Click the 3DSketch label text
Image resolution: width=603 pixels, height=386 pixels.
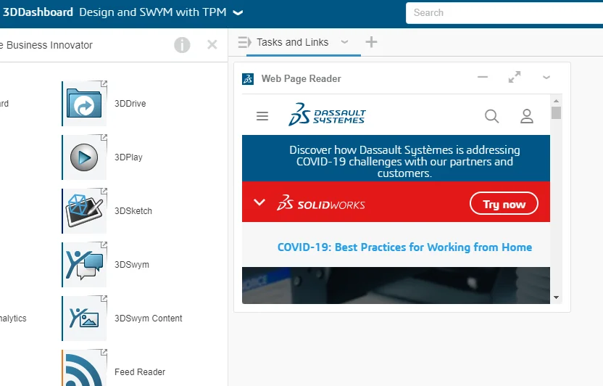[133, 211]
